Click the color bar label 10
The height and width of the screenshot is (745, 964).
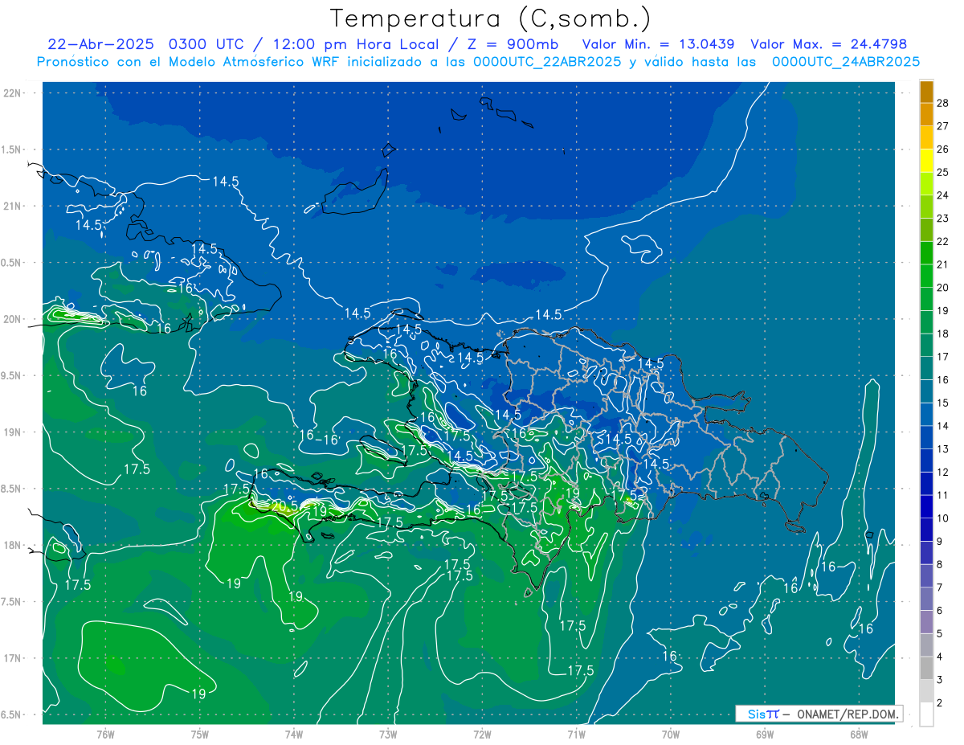coord(943,518)
